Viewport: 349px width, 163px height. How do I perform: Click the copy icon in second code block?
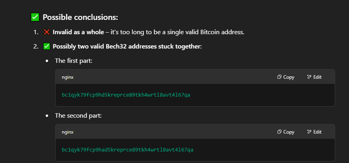pos(279,132)
